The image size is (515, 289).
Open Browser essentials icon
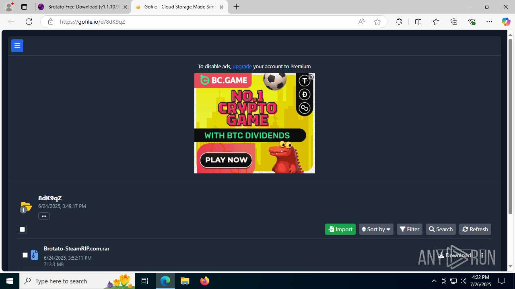coord(472,22)
